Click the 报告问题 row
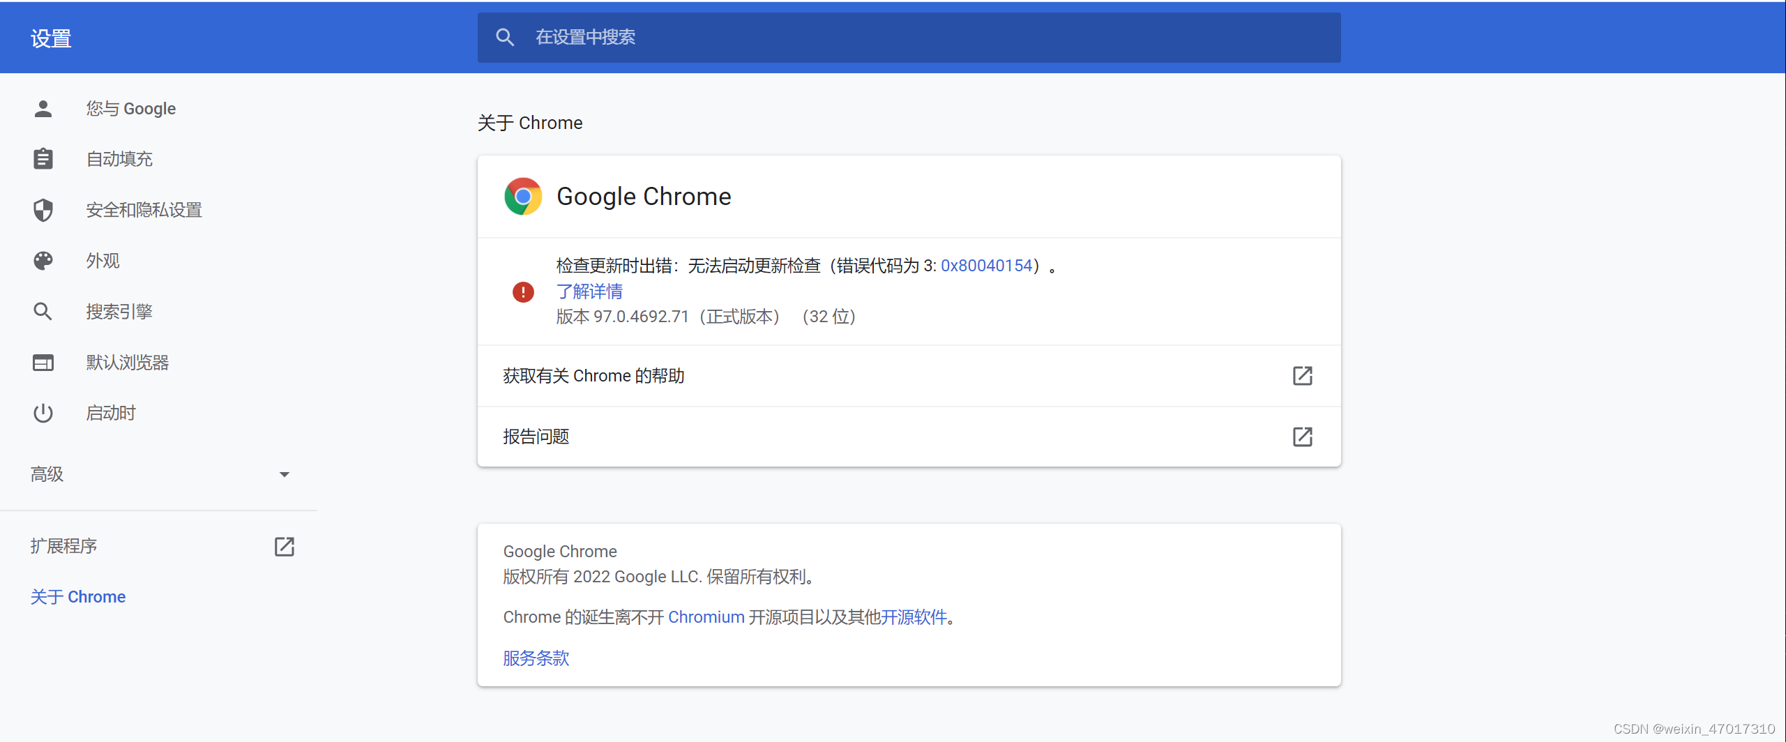 point(909,437)
